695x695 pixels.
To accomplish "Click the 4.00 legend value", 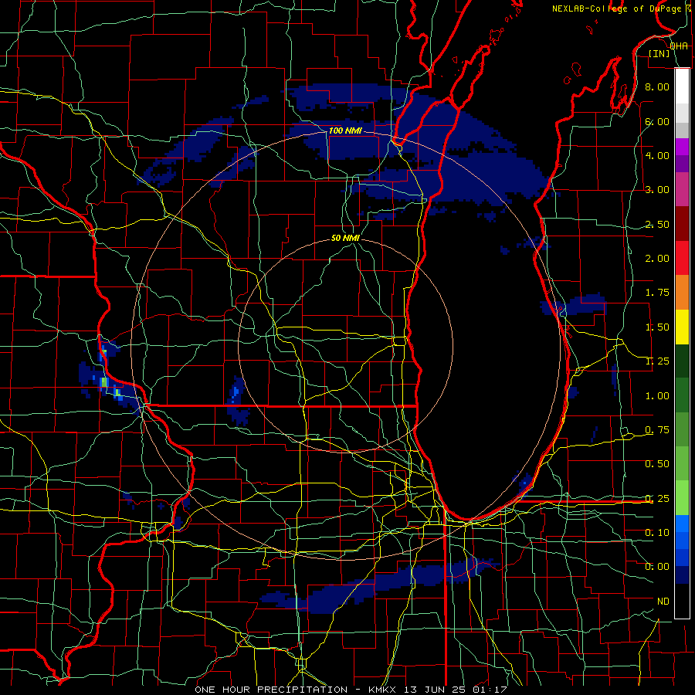I will point(657,155).
